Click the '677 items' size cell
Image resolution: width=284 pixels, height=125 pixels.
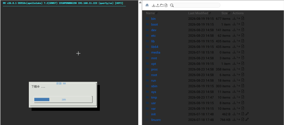tap(223, 19)
